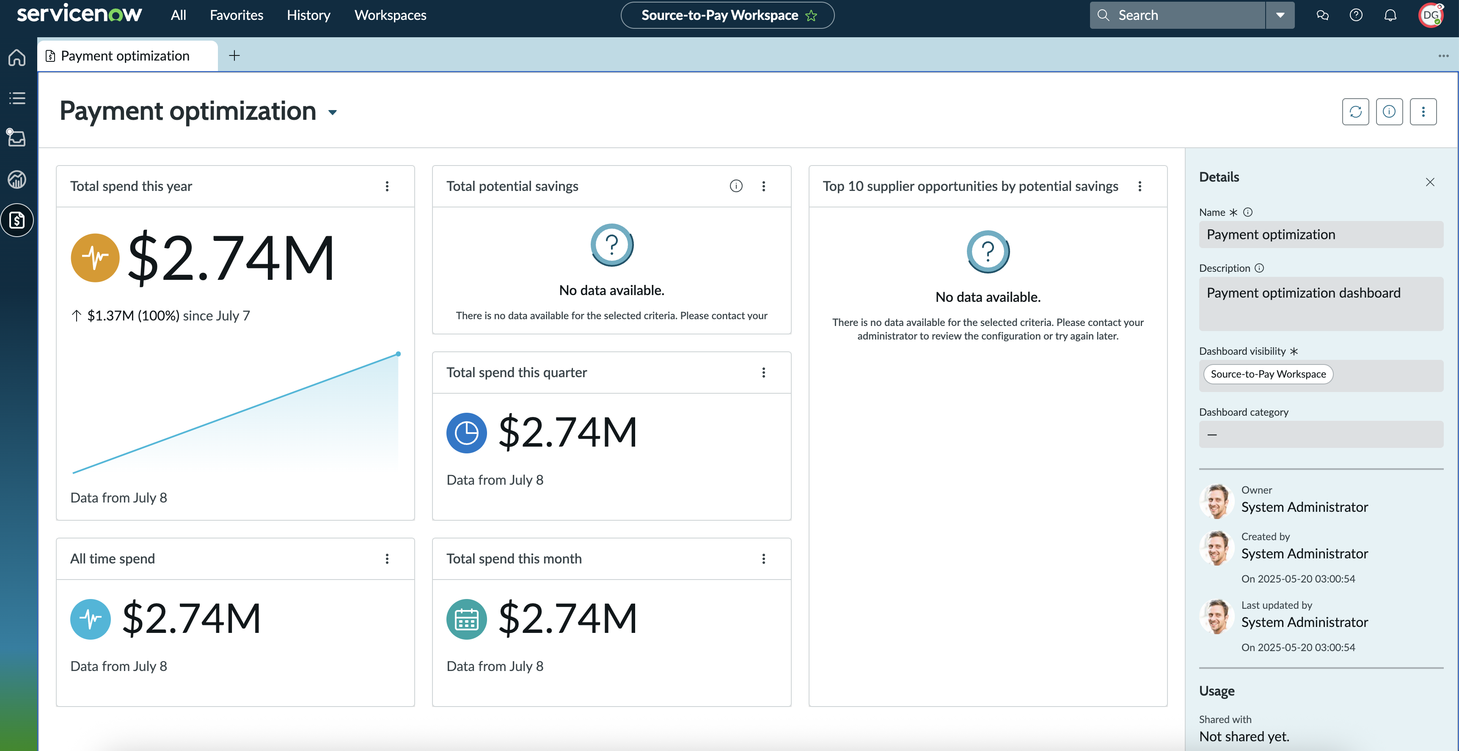Open the Home icon in left sidebar
Viewport: 1459px width, 751px height.
pyautogui.click(x=17, y=57)
